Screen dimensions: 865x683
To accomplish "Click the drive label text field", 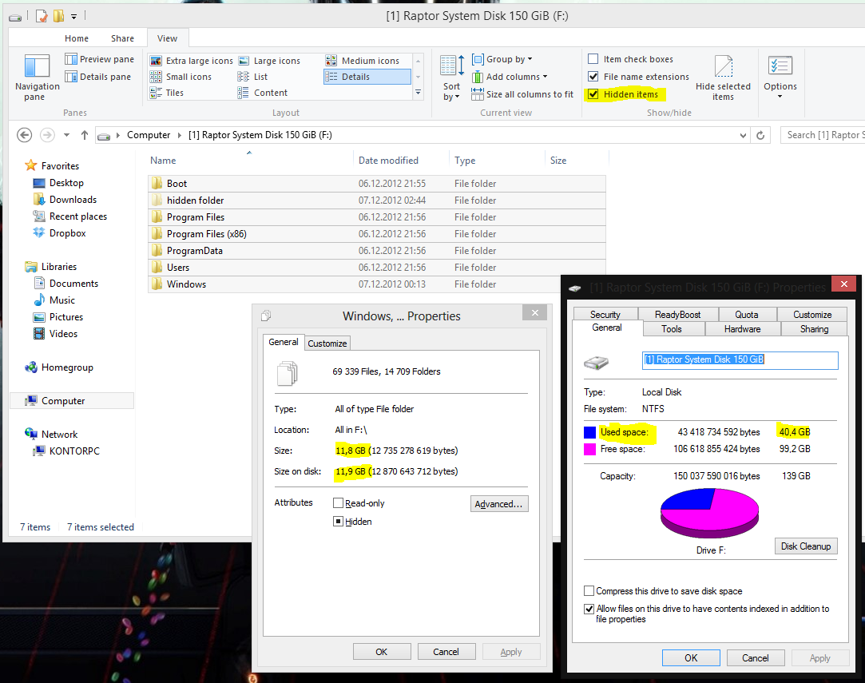I will coord(740,359).
